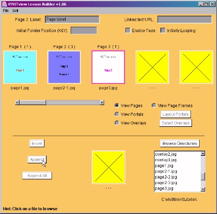Select the Page 2 blue thumbnail
Image resolution: width=217 pixels, height=214 pixels.
[64, 67]
